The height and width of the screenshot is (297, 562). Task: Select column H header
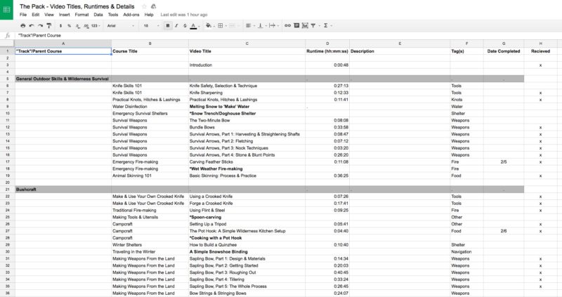click(540, 44)
